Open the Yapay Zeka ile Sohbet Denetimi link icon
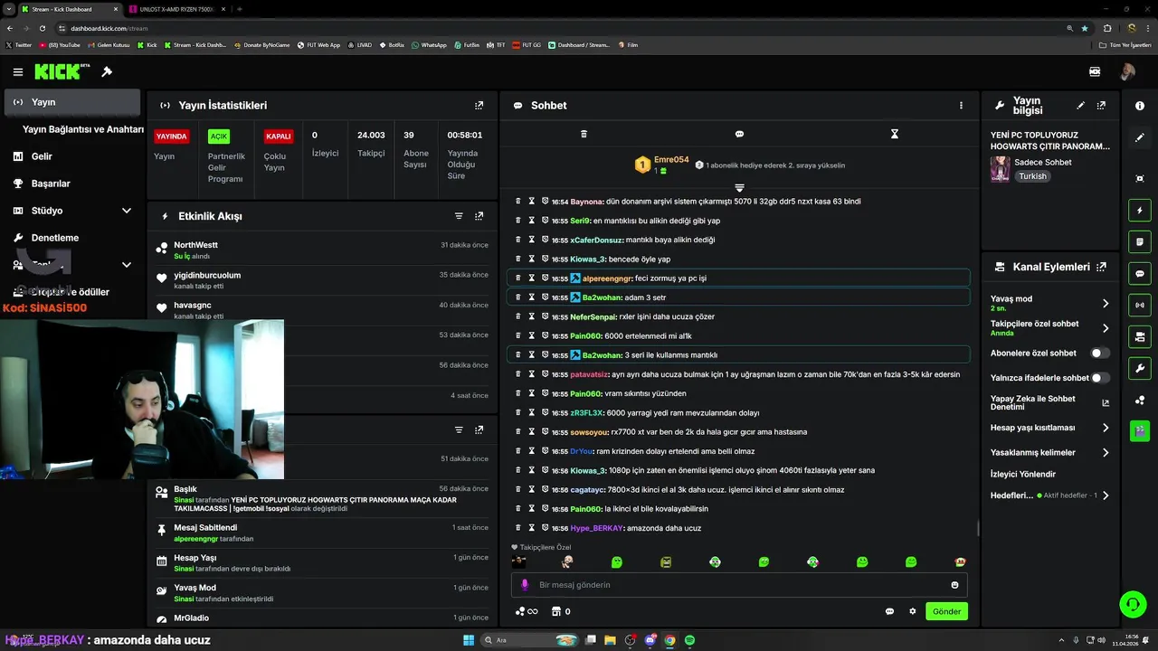 click(x=1106, y=403)
